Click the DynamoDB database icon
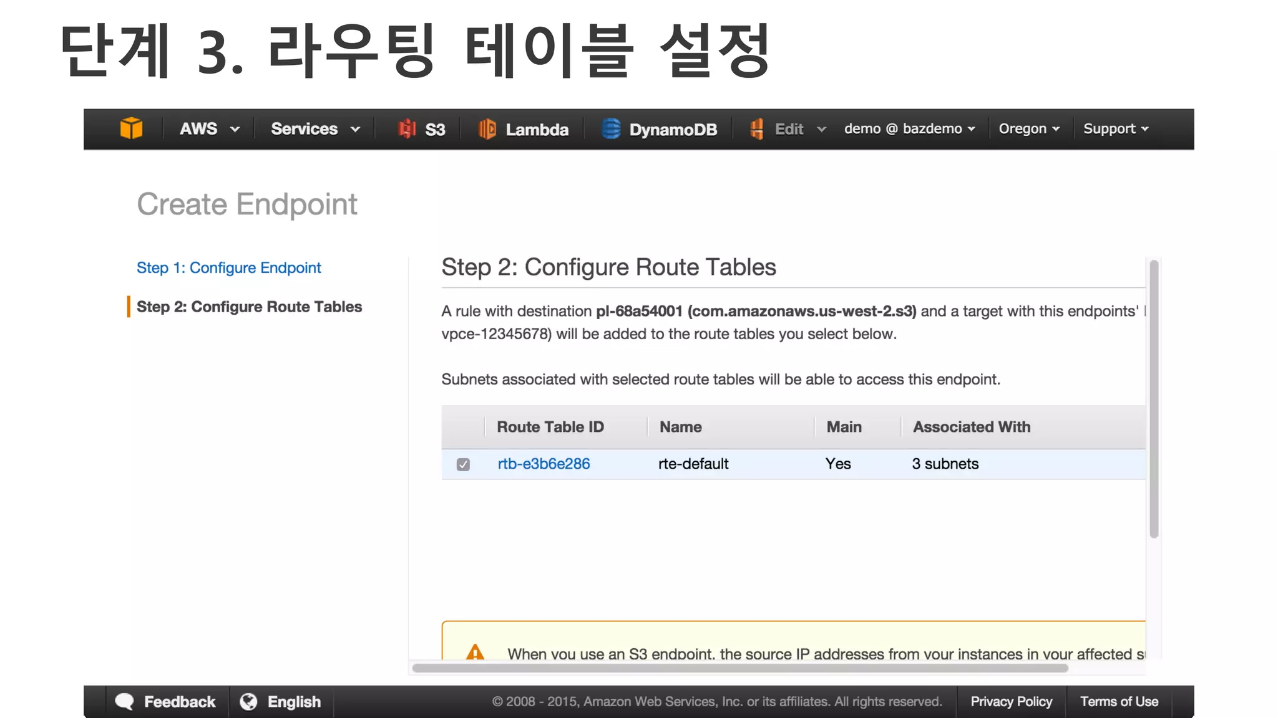This screenshot has height=718, width=1278. (x=610, y=129)
